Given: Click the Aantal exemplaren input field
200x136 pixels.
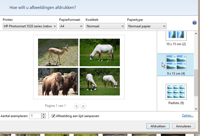Looking at the screenshot, I should click(x=35, y=116).
